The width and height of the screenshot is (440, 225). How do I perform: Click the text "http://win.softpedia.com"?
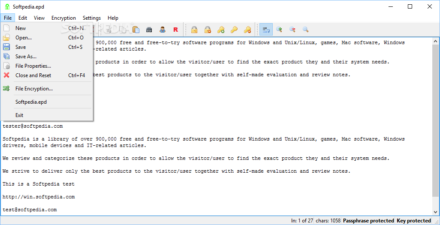pyautogui.click(x=39, y=197)
